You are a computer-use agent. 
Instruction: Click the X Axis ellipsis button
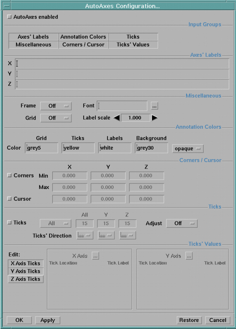coord(95,256)
